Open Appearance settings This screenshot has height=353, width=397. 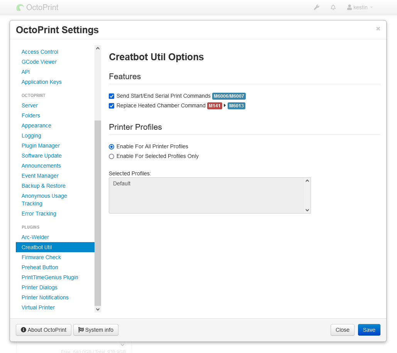36,126
